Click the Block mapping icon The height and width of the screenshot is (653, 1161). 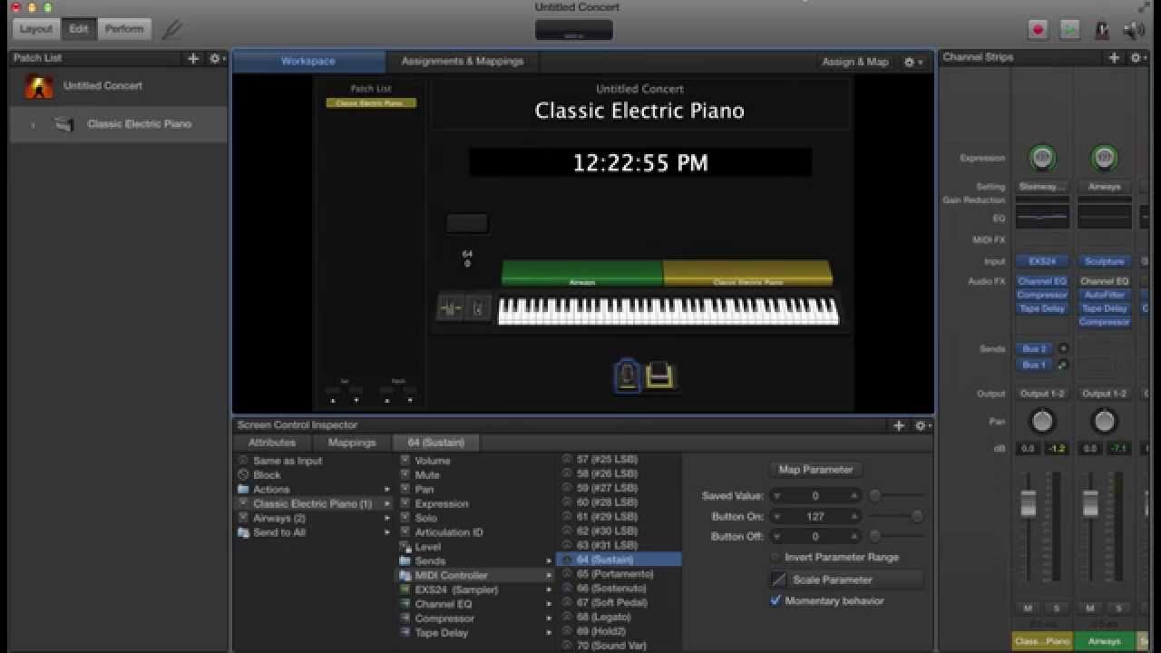[x=243, y=475]
